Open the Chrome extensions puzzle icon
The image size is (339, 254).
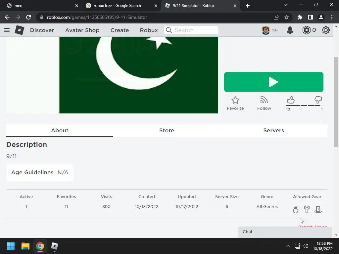300,17
